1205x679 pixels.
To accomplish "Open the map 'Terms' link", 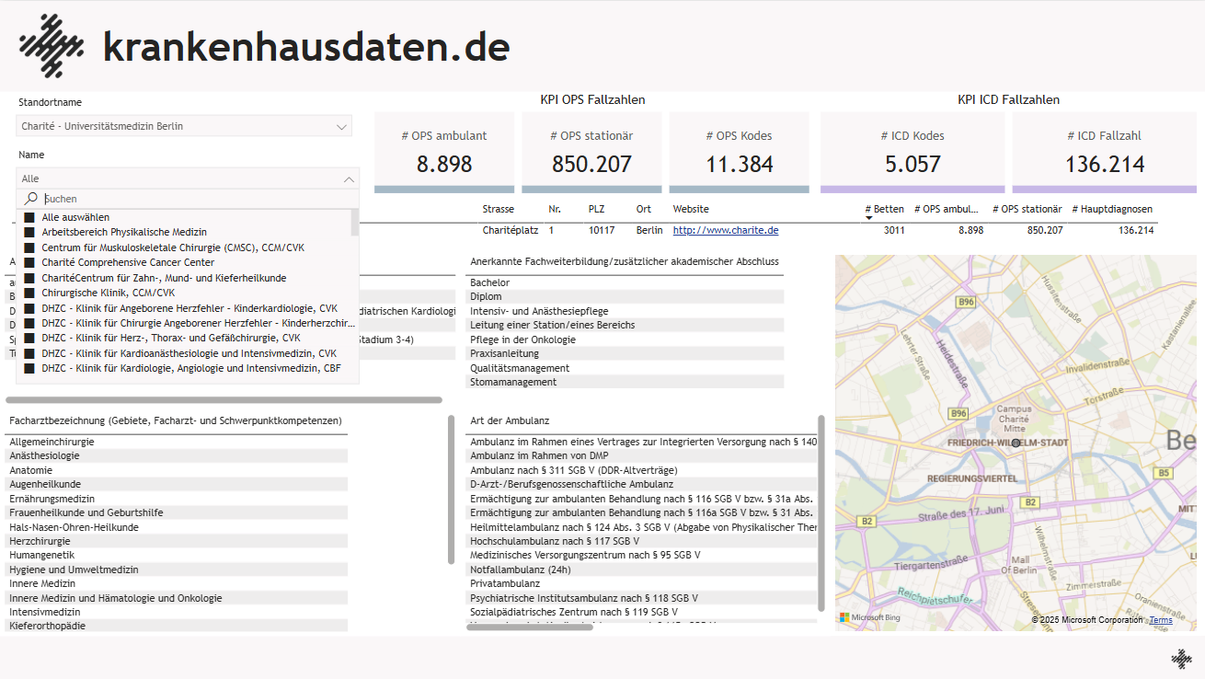I will [1161, 620].
